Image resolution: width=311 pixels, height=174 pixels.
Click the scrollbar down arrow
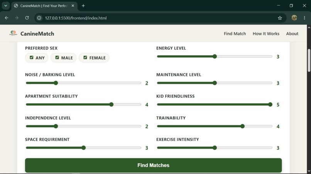point(309,171)
